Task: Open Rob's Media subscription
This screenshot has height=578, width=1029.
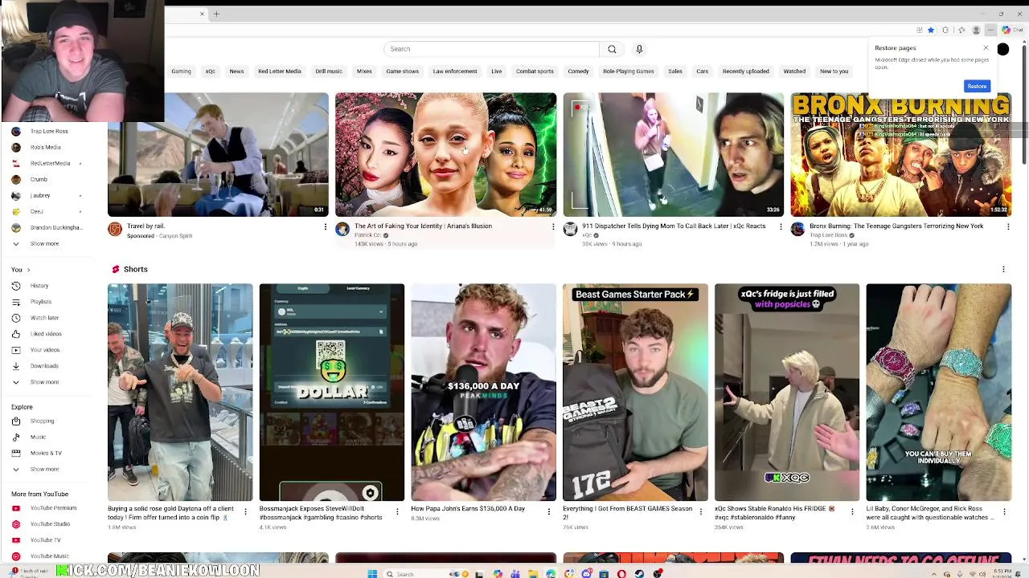Action: point(45,147)
